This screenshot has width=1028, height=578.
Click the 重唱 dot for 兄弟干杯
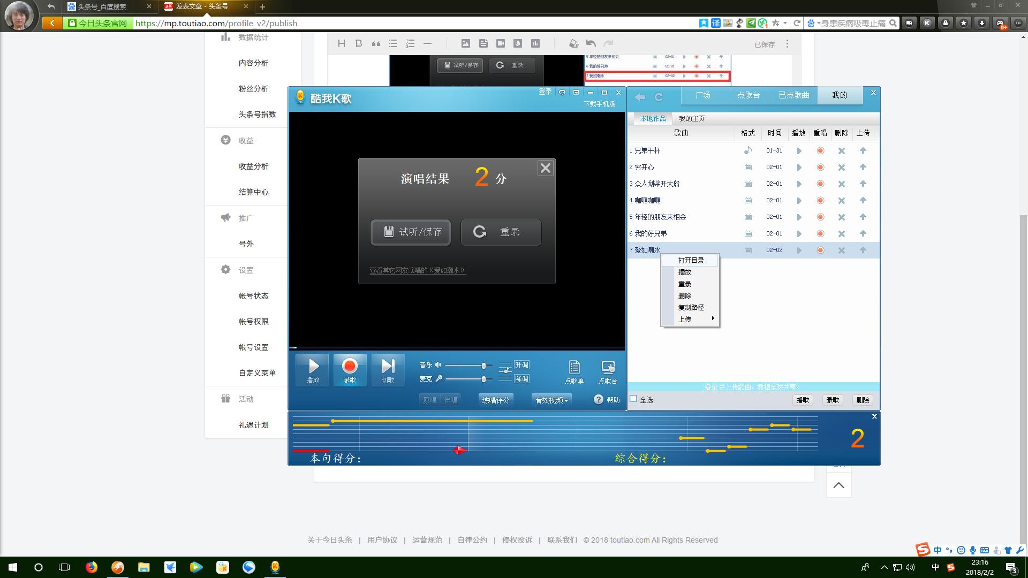point(820,150)
